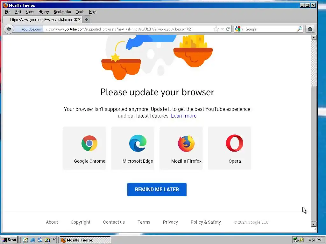The height and width of the screenshot is (244, 326).
Task: Expand the quick launch overflow chevron
Action: click(54, 239)
